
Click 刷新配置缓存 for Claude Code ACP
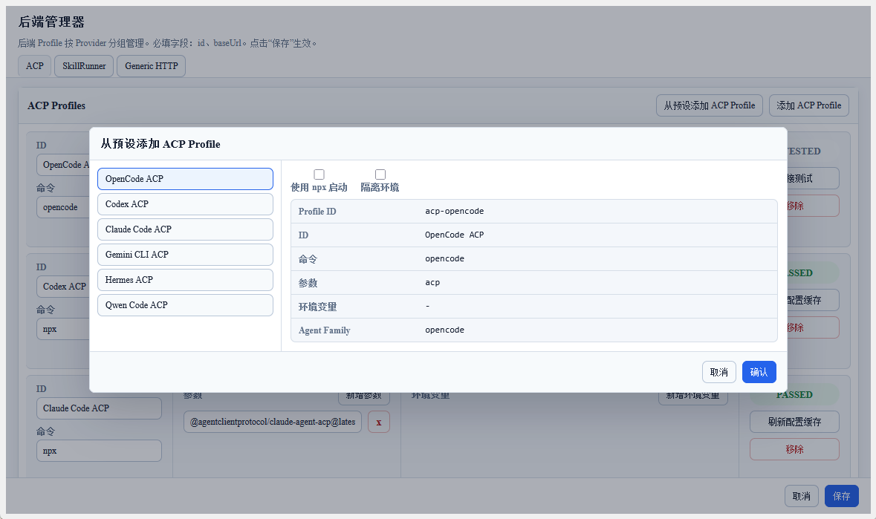coord(794,422)
